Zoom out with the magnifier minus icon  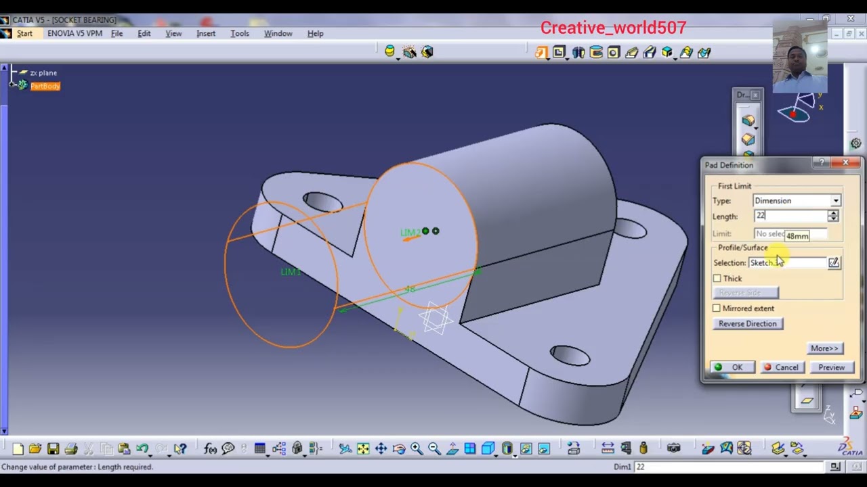click(434, 448)
